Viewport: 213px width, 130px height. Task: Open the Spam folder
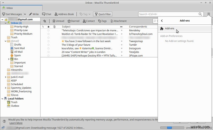(17, 55)
